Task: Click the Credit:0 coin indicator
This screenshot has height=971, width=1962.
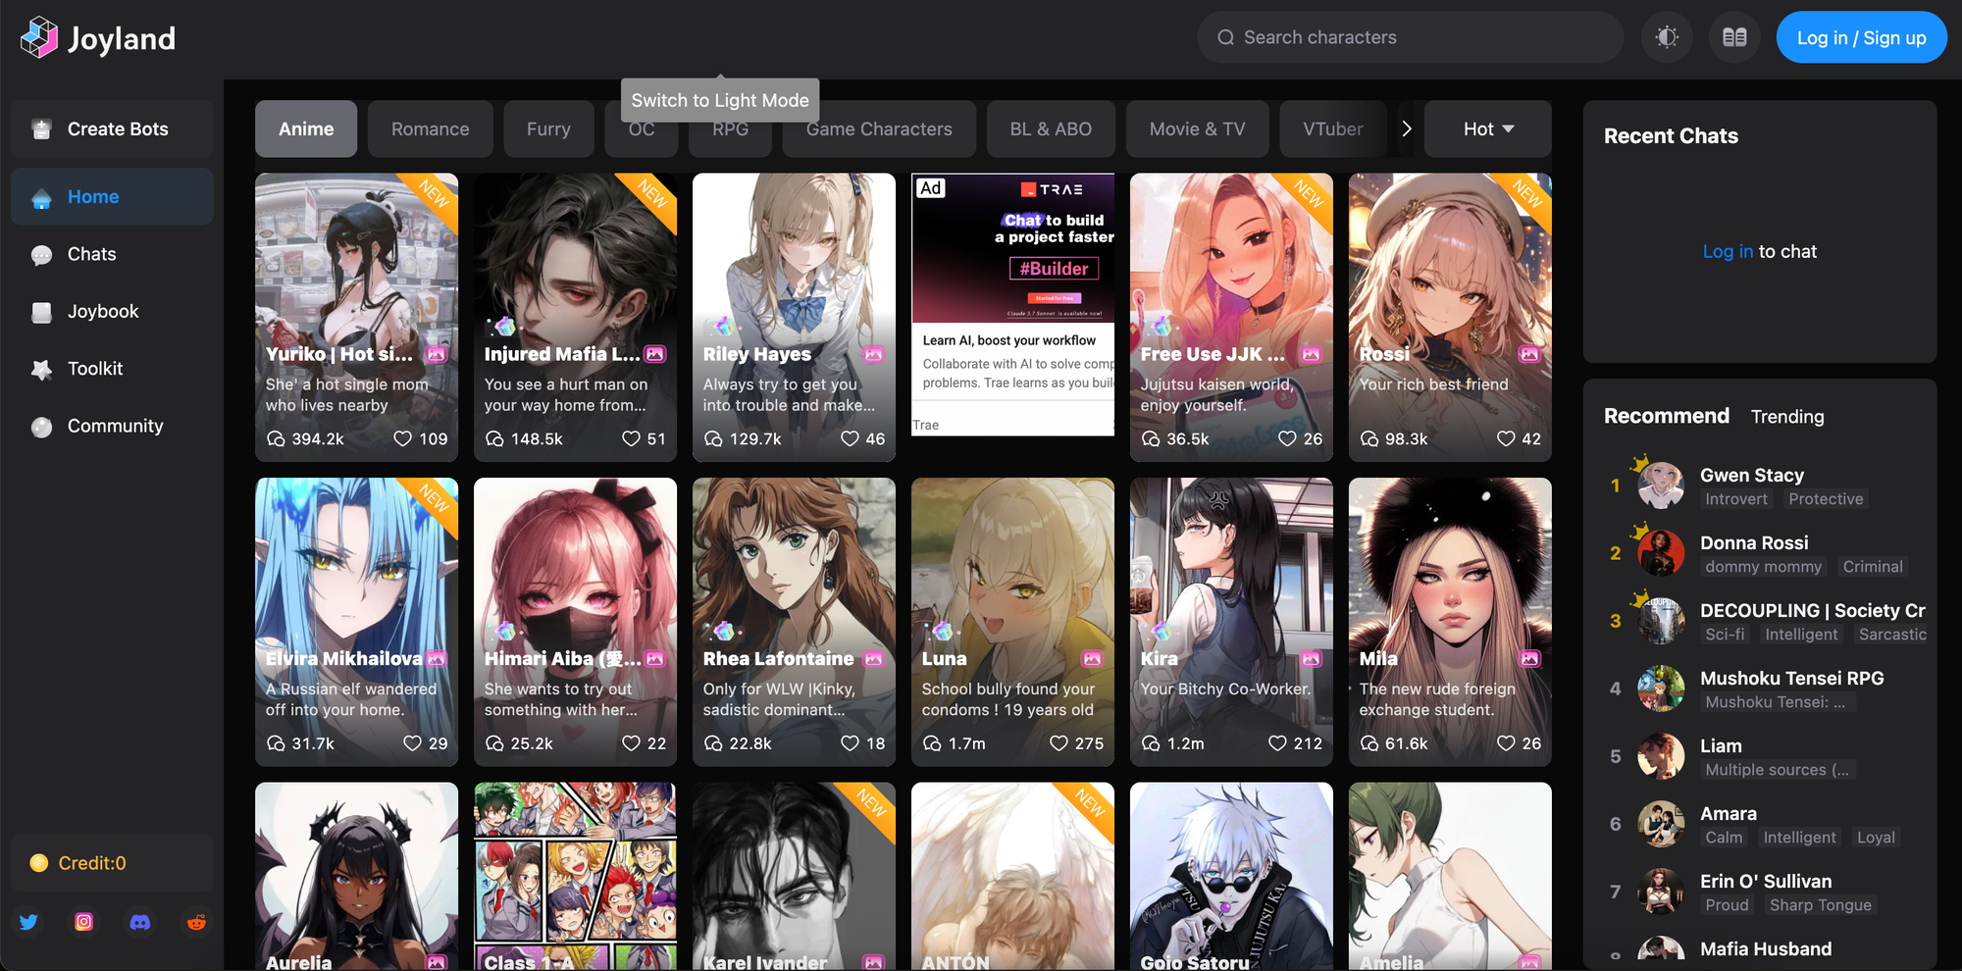Action: click(x=112, y=863)
